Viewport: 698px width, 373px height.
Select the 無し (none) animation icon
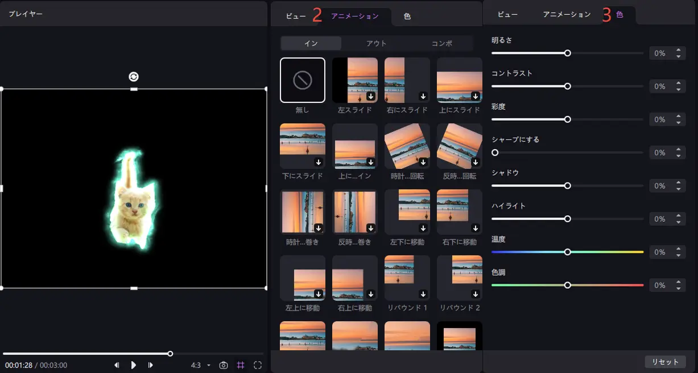(303, 80)
